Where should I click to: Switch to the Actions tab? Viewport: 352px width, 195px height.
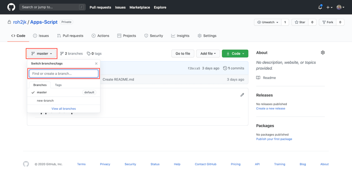click(100, 36)
